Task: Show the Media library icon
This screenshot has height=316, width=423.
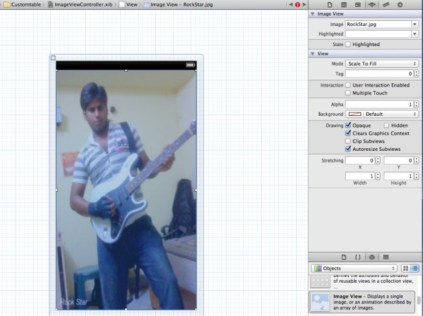Action: click(x=386, y=257)
